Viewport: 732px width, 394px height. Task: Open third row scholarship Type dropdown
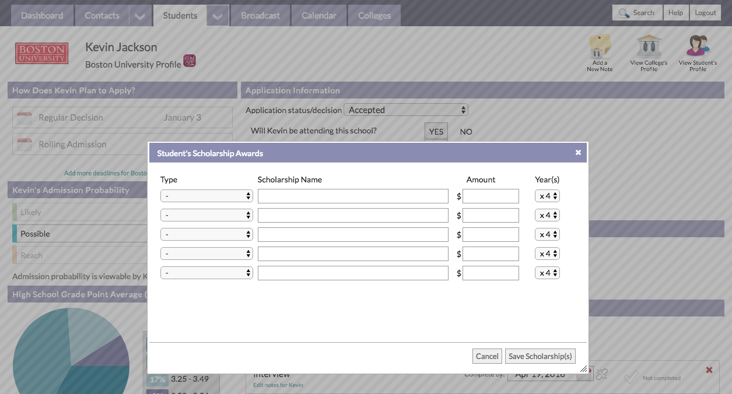pyautogui.click(x=206, y=234)
